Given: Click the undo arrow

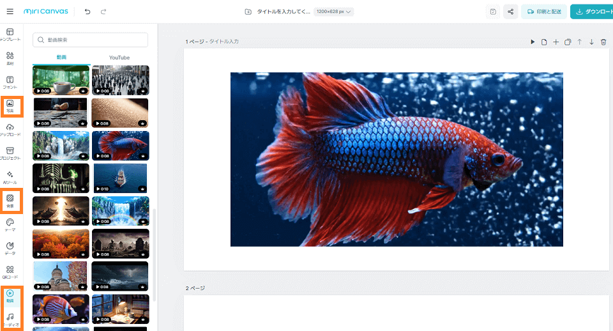Looking at the screenshot, I should click(87, 12).
